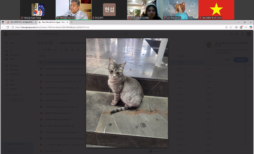Clear the file selection X
Image resolution: width=254 pixels, height=154 pixels.
(x=39, y=50)
